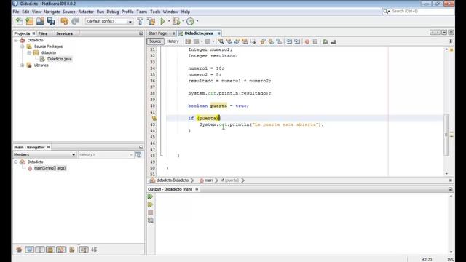Minimize the Output window panel
466x262 pixels.
click(x=450, y=189)
